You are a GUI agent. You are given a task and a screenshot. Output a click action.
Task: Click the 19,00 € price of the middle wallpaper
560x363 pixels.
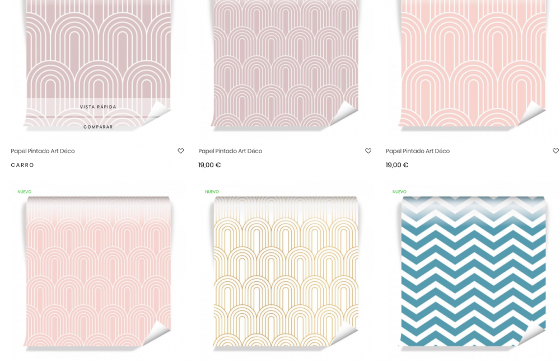click(x=209, y=165)
